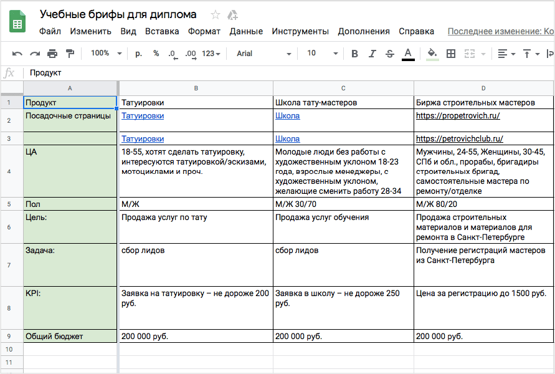555x374 pixels.
Task: Star this document as favorite
Action: (216, 14)
